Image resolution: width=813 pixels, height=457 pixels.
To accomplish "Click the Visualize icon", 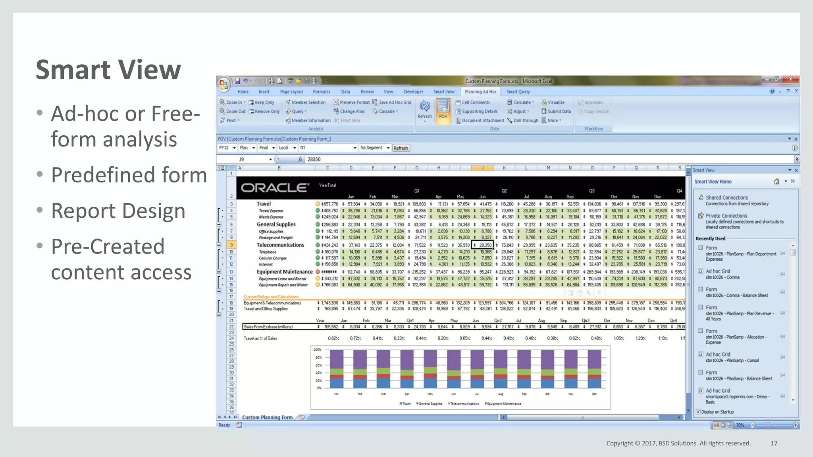I will (x=544, y=102).
